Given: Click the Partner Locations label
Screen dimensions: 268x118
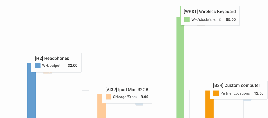Looking at the screenshot, I should coord(235,93).
